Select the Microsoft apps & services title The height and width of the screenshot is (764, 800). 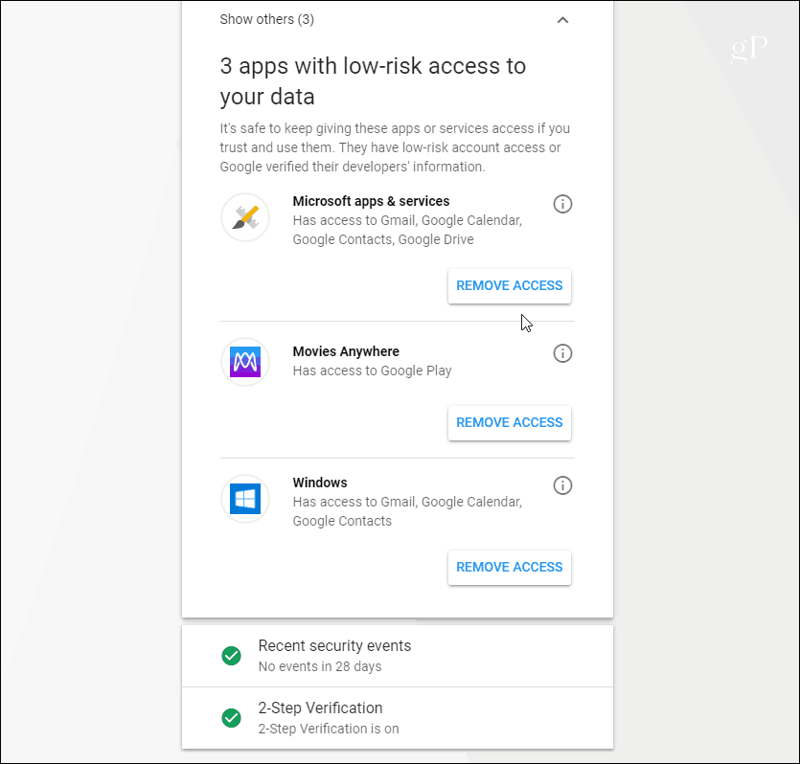pyautogui.click(x=371, y=201)
